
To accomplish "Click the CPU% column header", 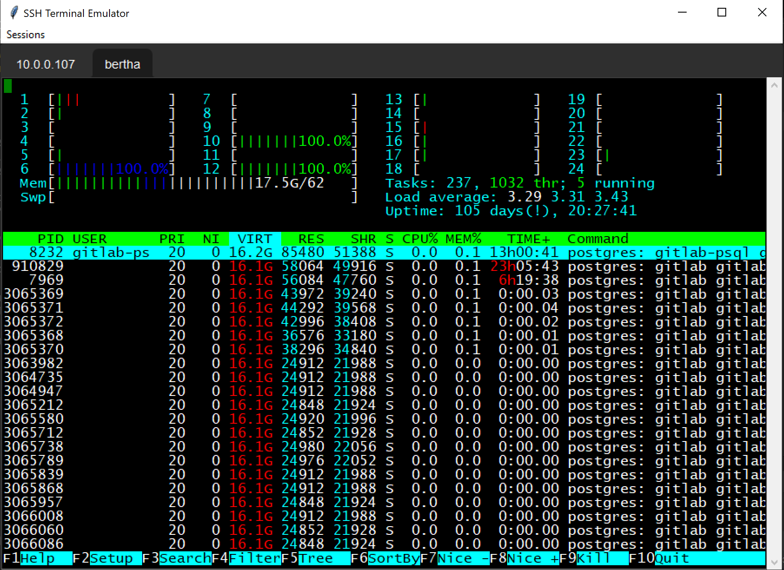I will 420,239.
